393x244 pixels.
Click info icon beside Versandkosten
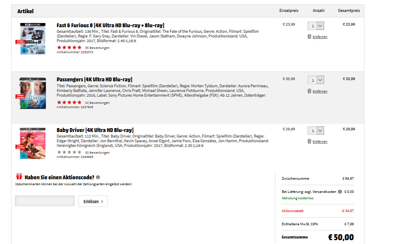340,192
